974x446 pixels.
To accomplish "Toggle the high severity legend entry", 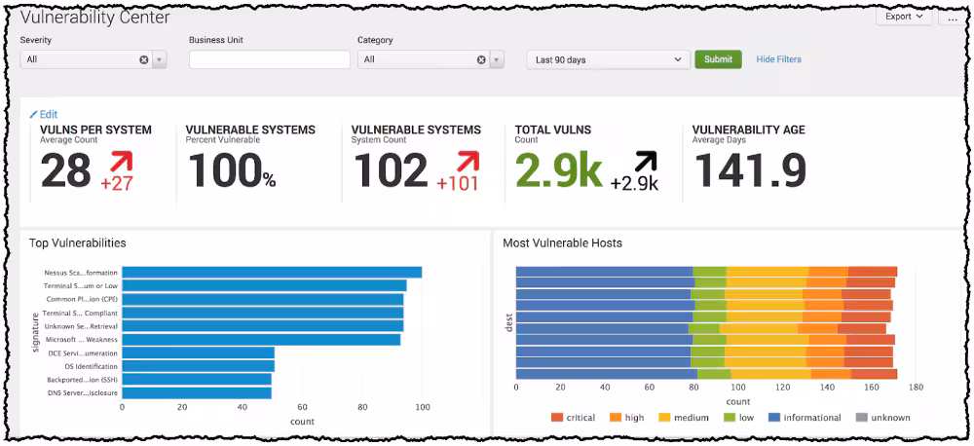I will tap(626, 418).
